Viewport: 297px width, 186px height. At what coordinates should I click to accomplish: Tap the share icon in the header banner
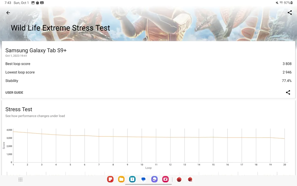(290, 12)
